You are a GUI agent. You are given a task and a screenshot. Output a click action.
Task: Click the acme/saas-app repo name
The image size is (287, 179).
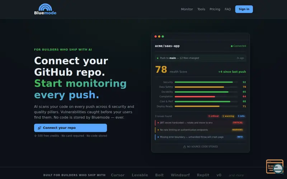click(x=167, y=46)
